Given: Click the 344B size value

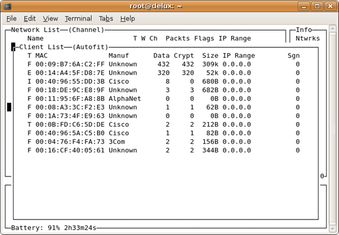Looking at the screenshot, I should pos(210,151).
